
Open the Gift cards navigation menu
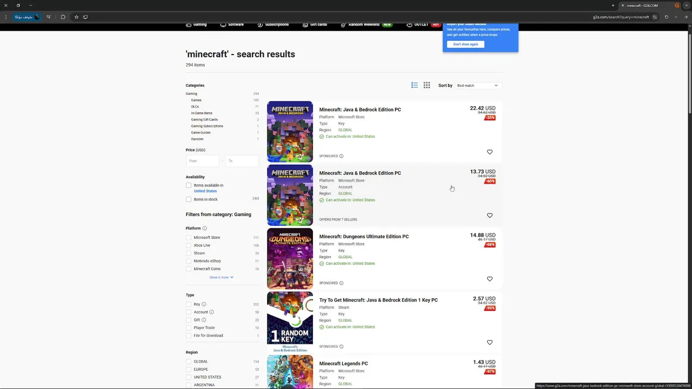pos(315,25)
